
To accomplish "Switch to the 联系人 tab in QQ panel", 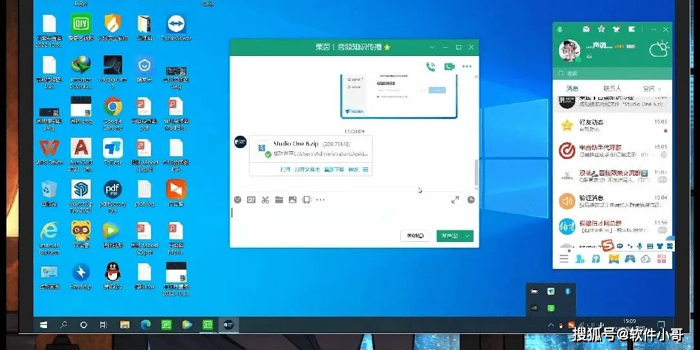I will coord(612,88).
